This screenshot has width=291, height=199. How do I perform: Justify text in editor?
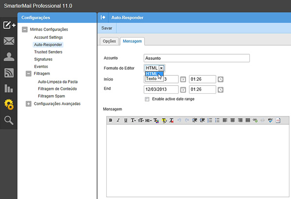(248, 120)
